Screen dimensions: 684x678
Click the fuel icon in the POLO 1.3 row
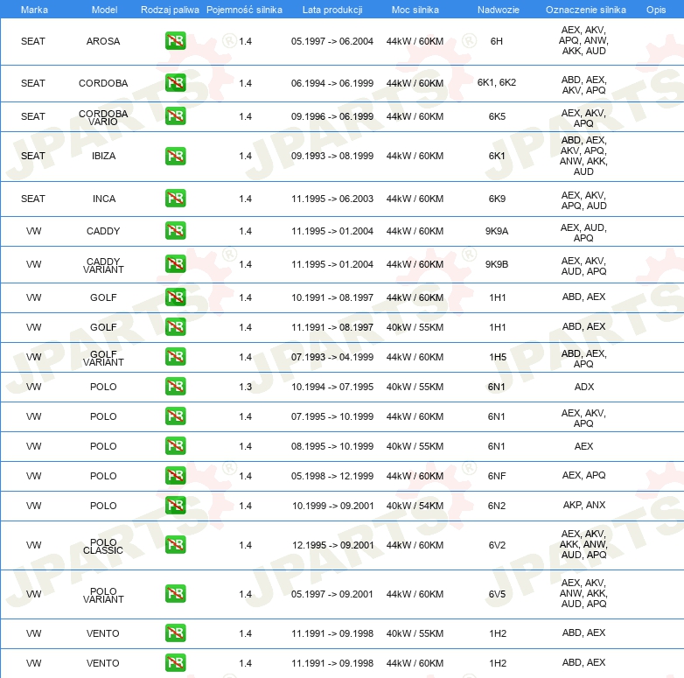click(x=175, y=387)
